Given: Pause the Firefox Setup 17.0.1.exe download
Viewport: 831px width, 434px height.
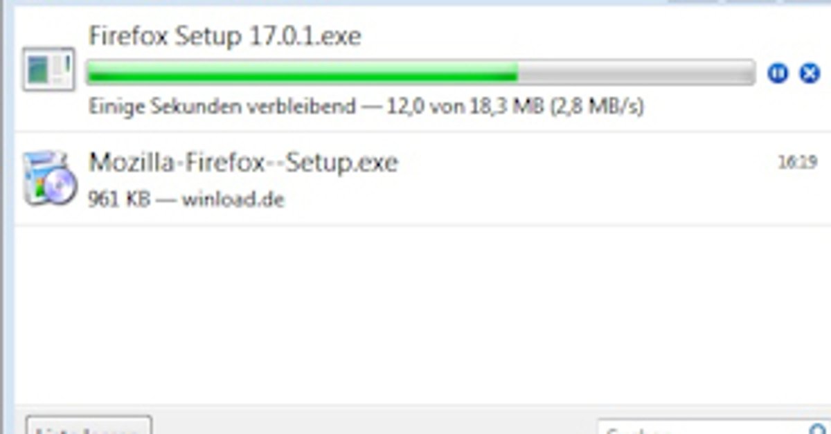Looking at the screenshot, I should tap(778, 73).
